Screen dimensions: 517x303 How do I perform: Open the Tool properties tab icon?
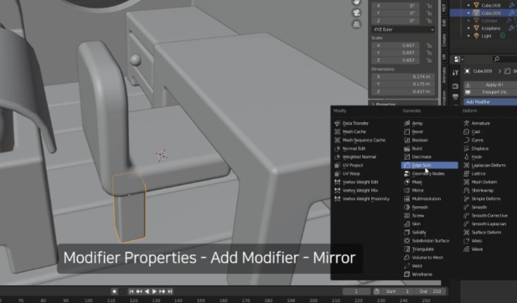tap(455, 73)
